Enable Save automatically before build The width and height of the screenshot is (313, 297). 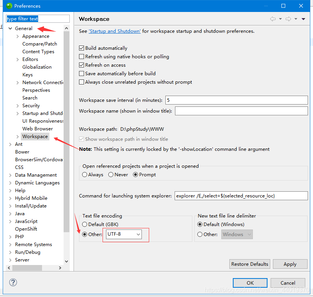pos(81,74)
